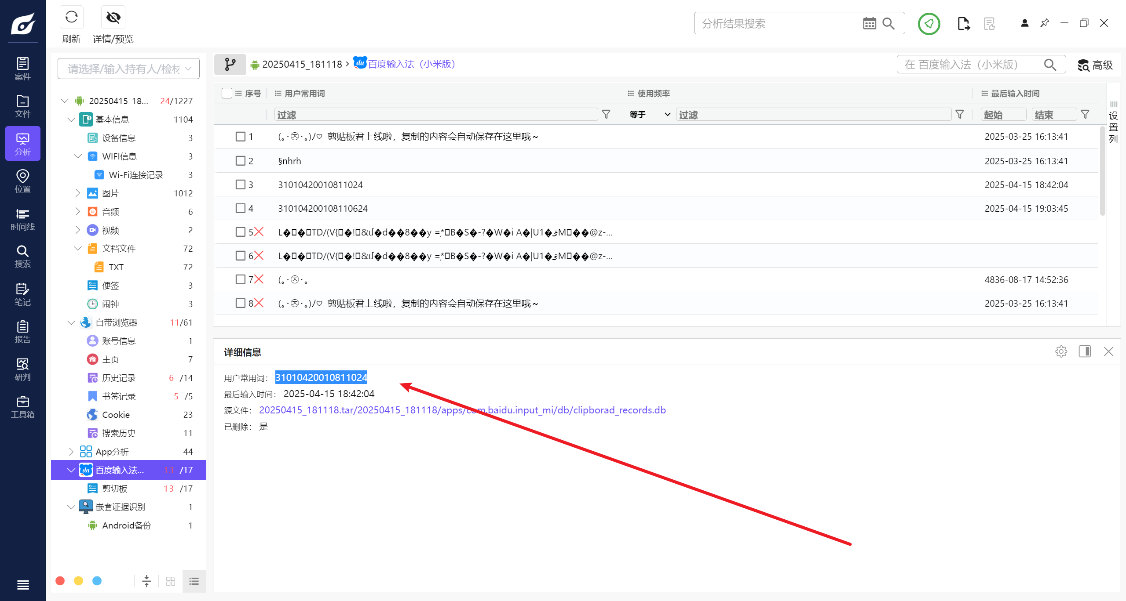Click the detail panel settings gear icon
The image size is (1126, 601).
point(1061,351)
